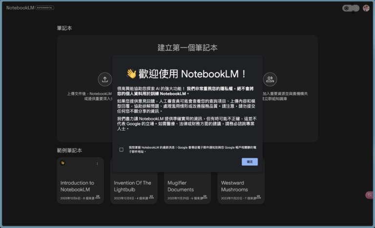This screenshot has width=375, height=228.
Task: Click the NotebookLM logo in the header
Action: 20,8
